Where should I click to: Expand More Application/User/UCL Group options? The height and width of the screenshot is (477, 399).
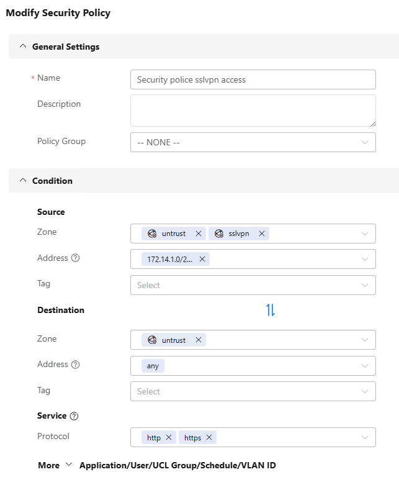68,465
